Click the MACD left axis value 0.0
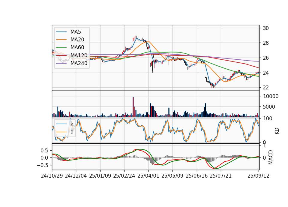Image resolution: width=288 pixels, height=207 pixels. tap(44, 158)
